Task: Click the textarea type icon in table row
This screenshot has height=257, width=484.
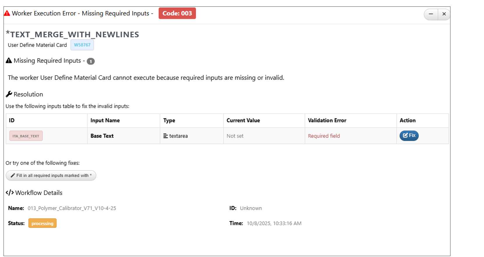Action: point(166,136)
